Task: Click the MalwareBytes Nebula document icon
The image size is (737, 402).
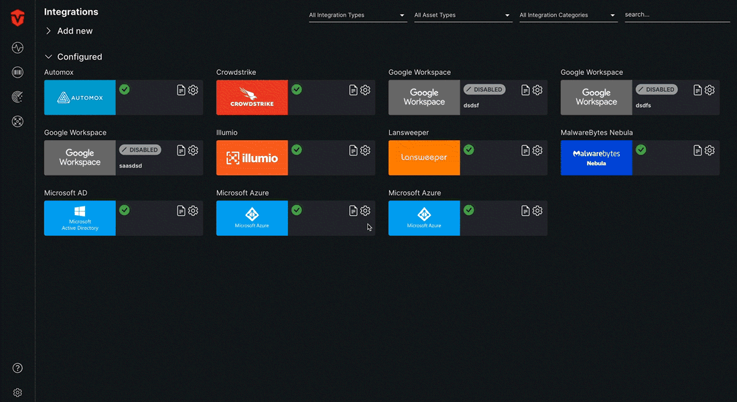Action: pyautogui.click(x=697, y=151)
